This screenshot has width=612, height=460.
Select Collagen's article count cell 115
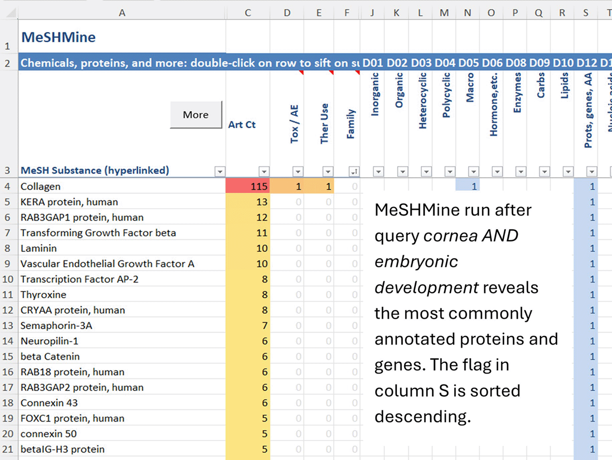(248, 186)
